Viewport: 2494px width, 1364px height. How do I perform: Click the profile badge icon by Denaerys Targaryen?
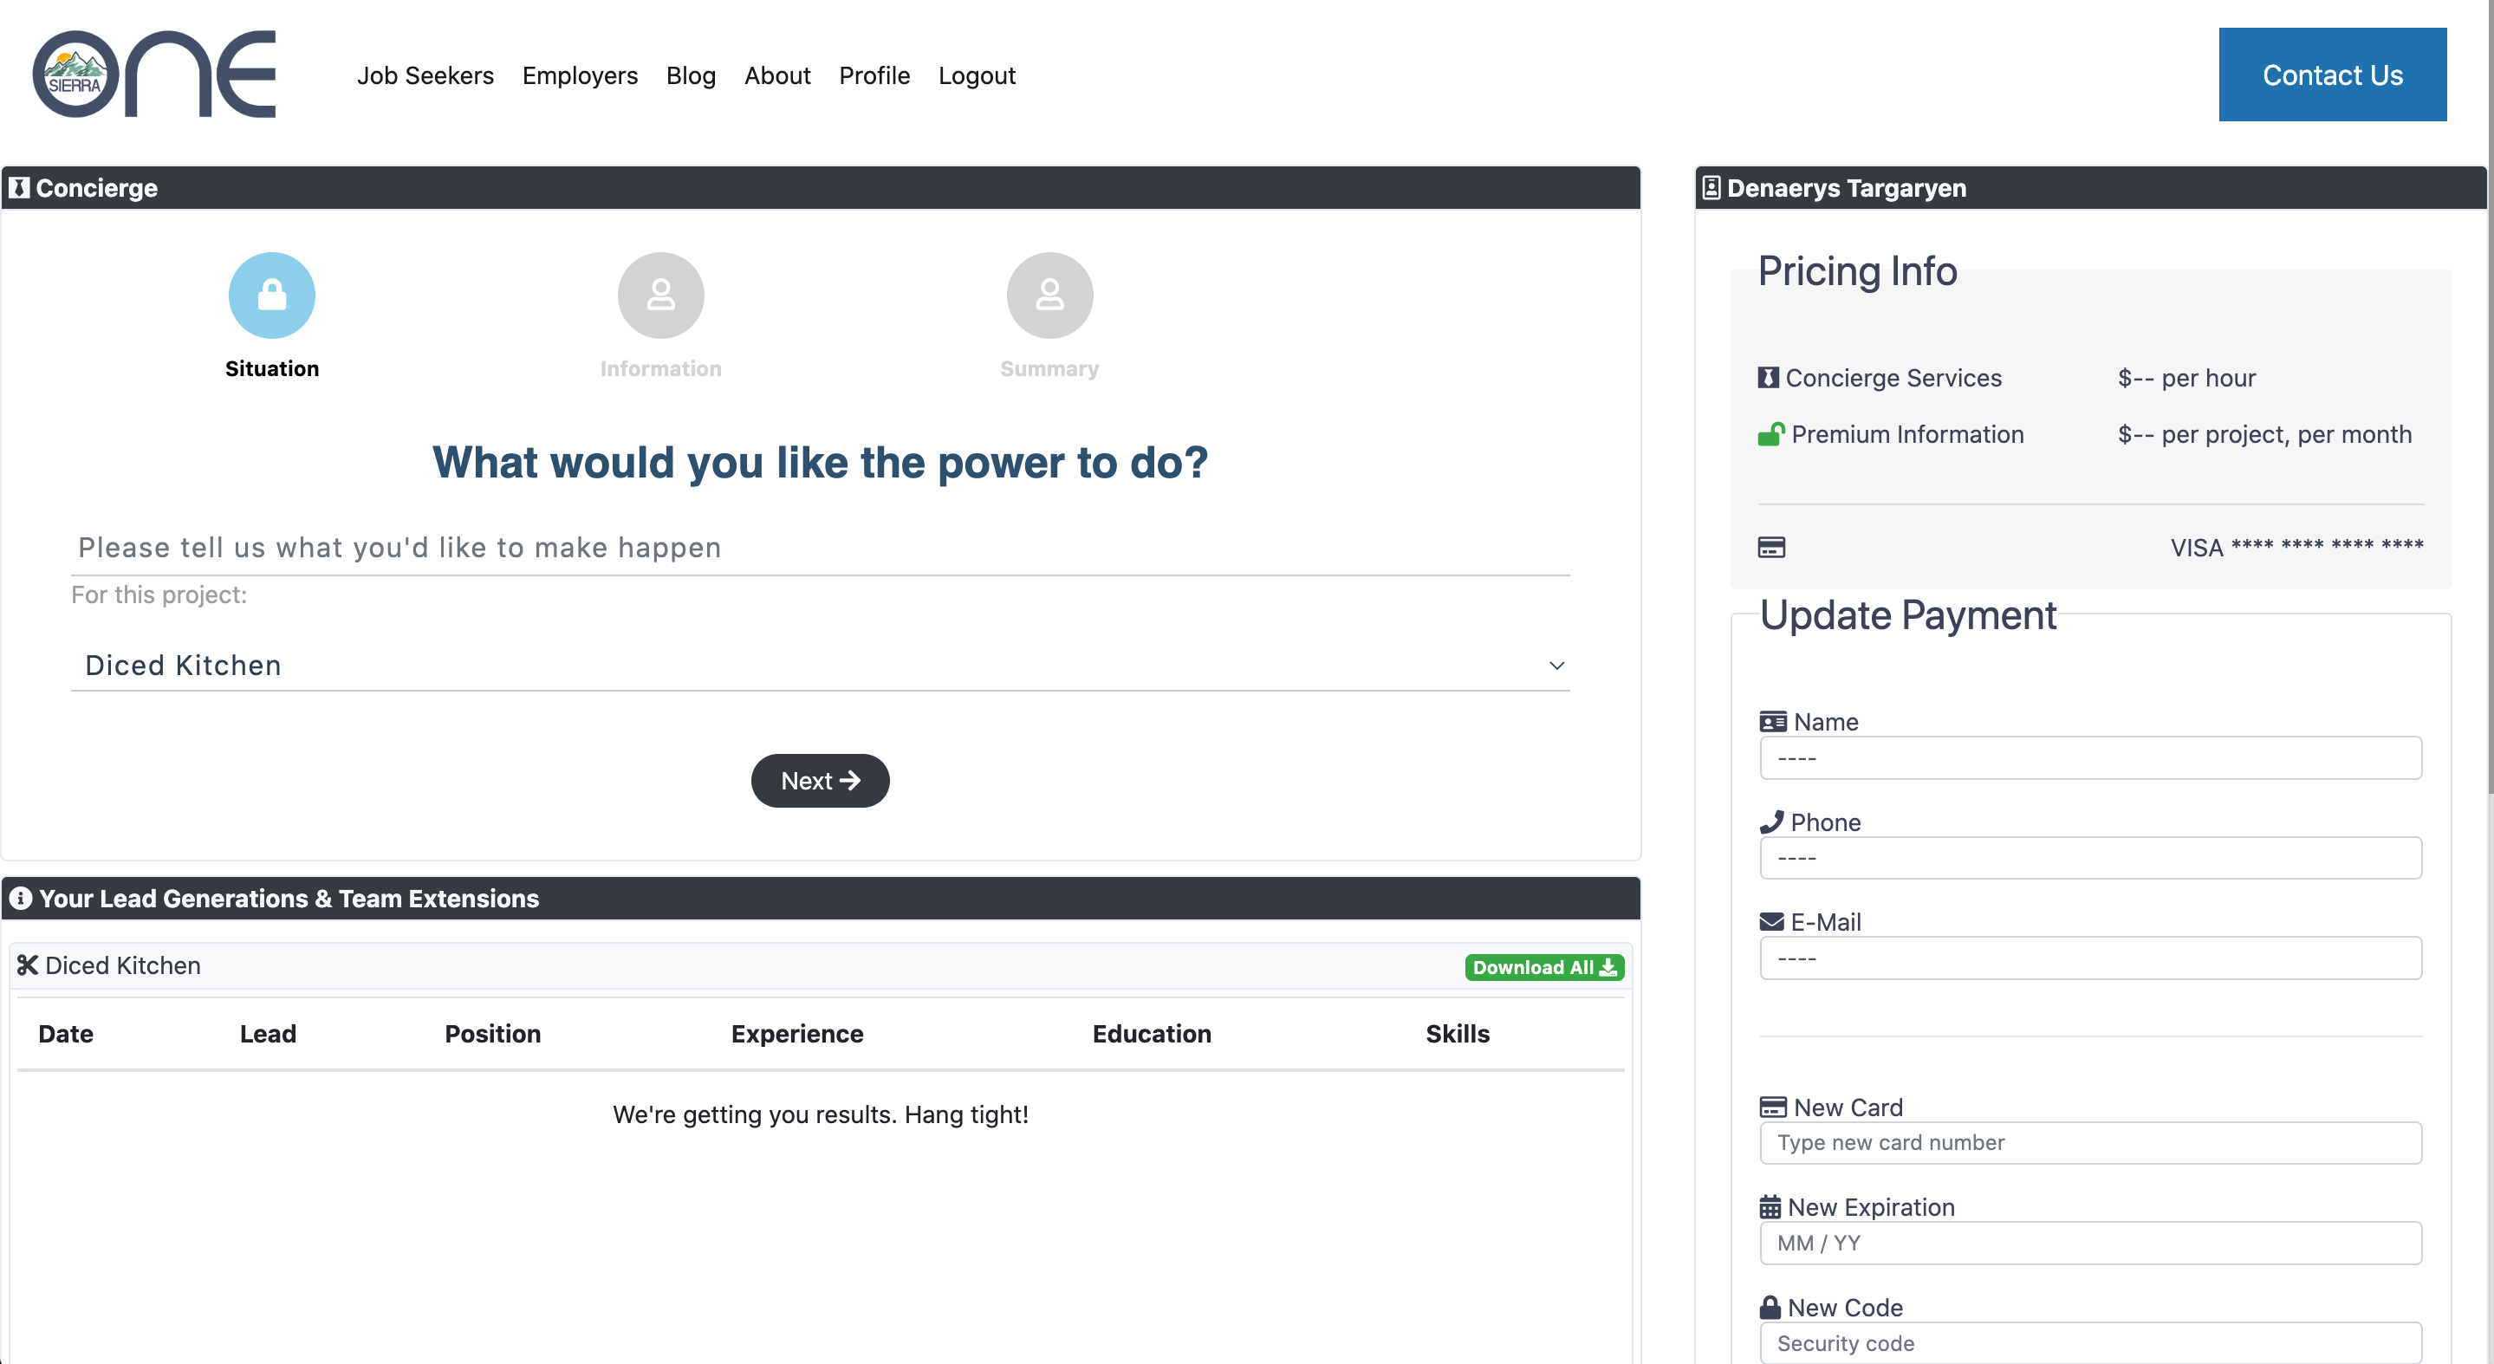(1711, 188)
